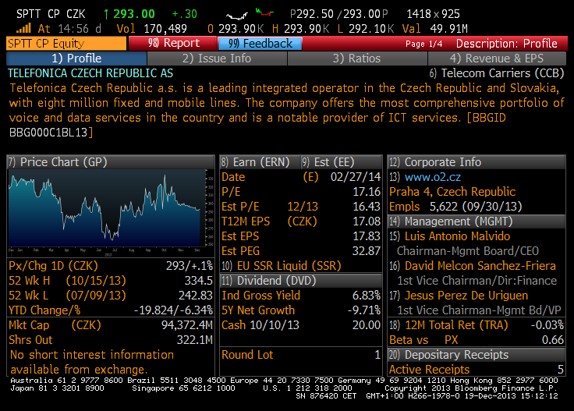
Task: Click the P/E value 17.16
Action: click(367, 192)
